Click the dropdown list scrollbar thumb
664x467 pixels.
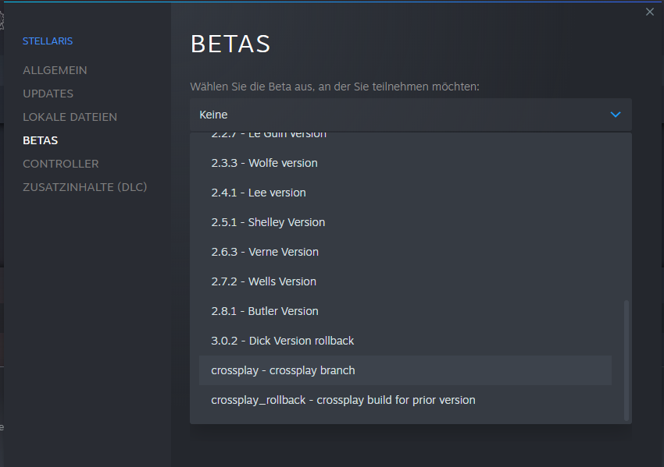click(627, 360)
